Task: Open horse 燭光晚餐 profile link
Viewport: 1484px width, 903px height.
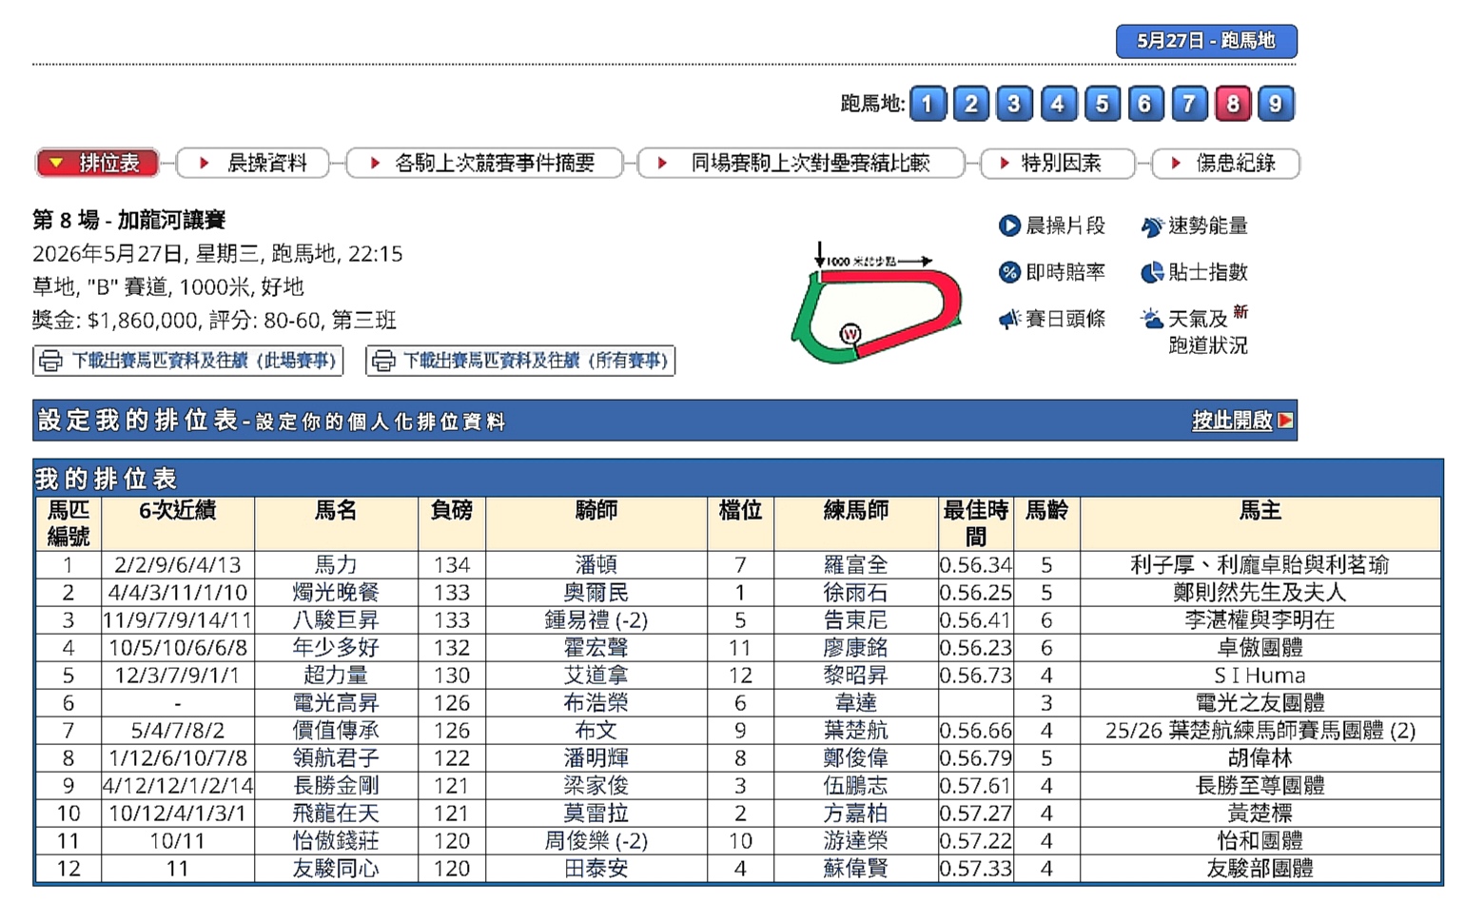Action: click(336, 593)
